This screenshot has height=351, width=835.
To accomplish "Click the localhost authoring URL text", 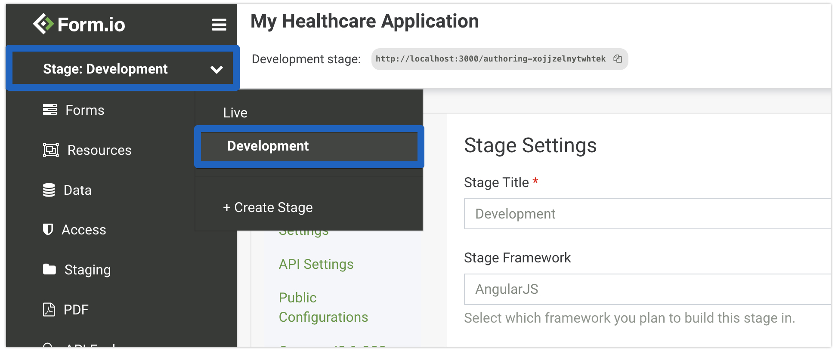I will 490,59.
